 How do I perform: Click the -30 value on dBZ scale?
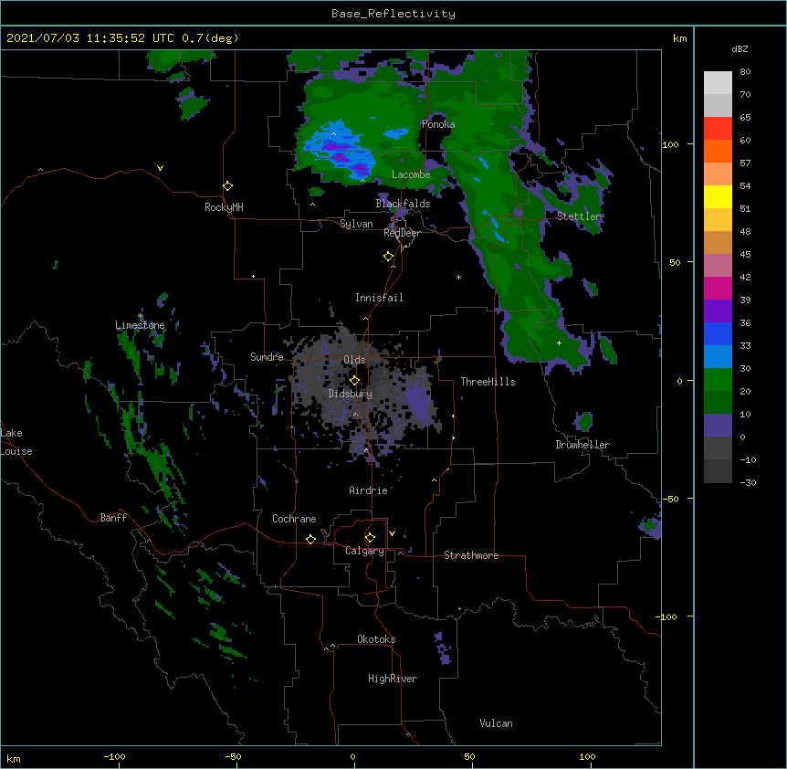(x=748, y=482)
